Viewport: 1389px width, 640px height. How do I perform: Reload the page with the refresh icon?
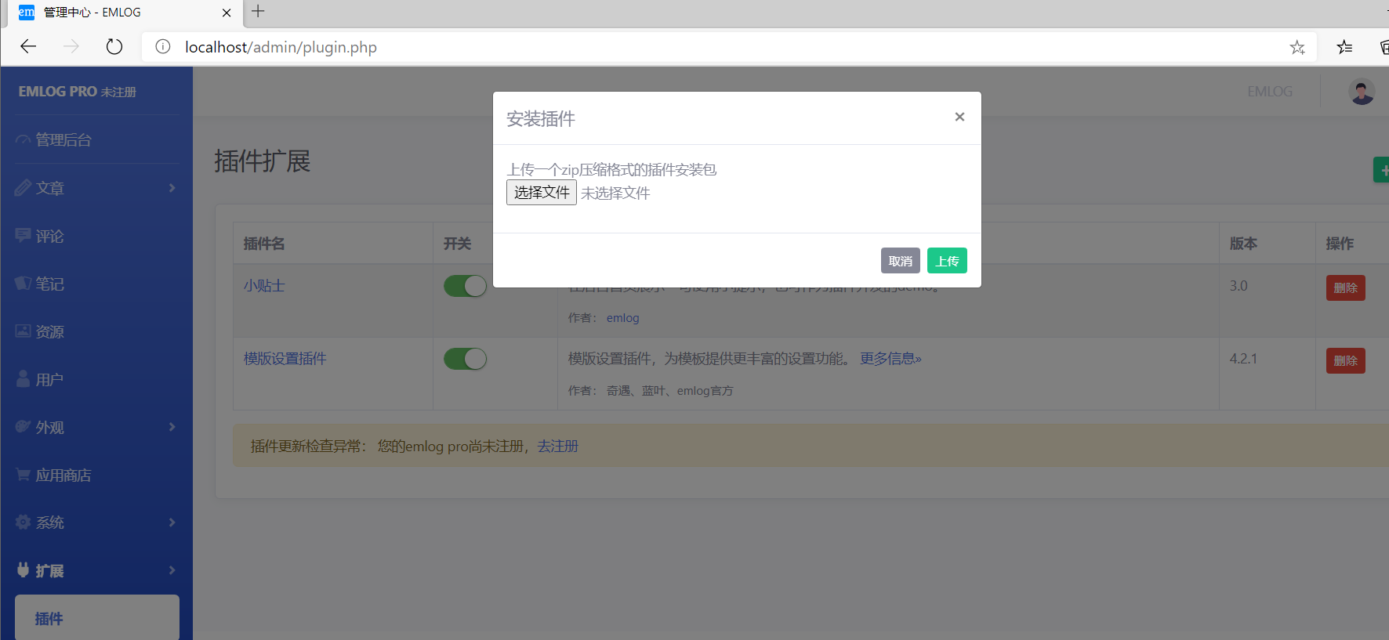coord(114,47)
